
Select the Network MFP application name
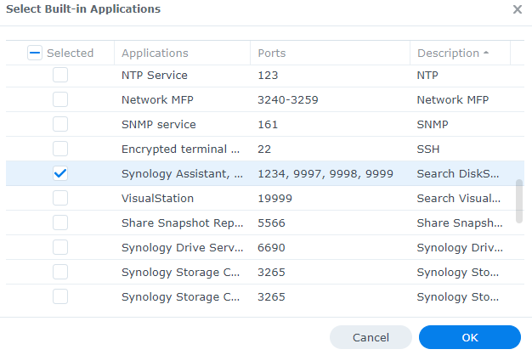(x=157, y=99)
